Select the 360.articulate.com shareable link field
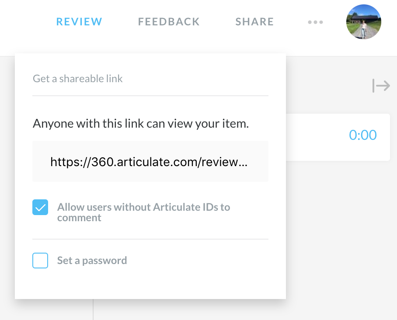Screen dimensions: 397x320 coord(150,161)
